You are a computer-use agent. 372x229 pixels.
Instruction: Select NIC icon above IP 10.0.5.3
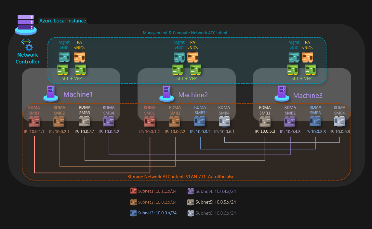pos(265,122)
